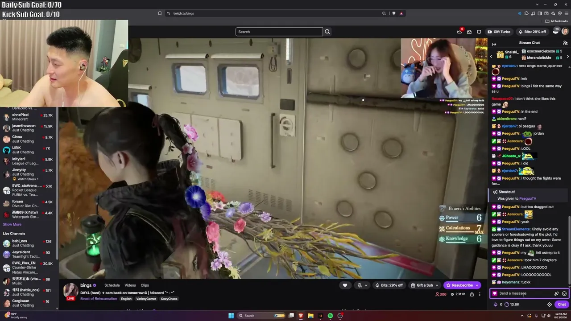Open the Twitch notifications inbox
This screenshot has height=321, width=571.
coord(469,32)
